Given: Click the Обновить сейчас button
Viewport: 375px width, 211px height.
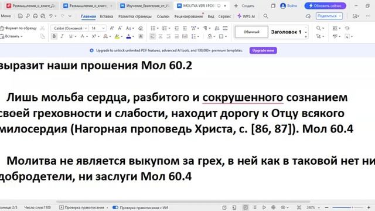Looking at the screenshot, I should 325,6.
